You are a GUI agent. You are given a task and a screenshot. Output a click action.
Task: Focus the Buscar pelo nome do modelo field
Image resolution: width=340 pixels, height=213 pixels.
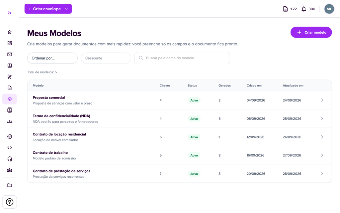click(182, 58)
